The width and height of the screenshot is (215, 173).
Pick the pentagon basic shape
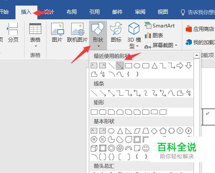point(163,131)
